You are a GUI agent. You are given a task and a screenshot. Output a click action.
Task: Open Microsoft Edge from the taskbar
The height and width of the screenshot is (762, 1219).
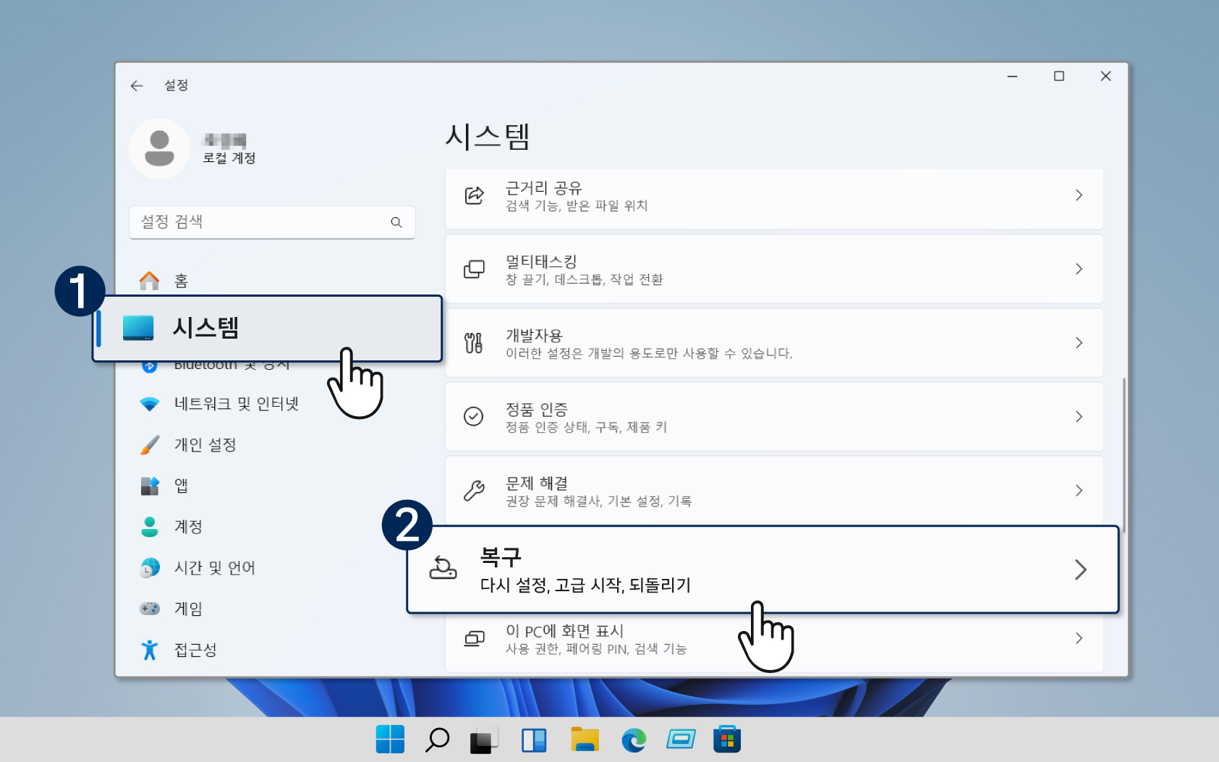click(x=633, y=740)
